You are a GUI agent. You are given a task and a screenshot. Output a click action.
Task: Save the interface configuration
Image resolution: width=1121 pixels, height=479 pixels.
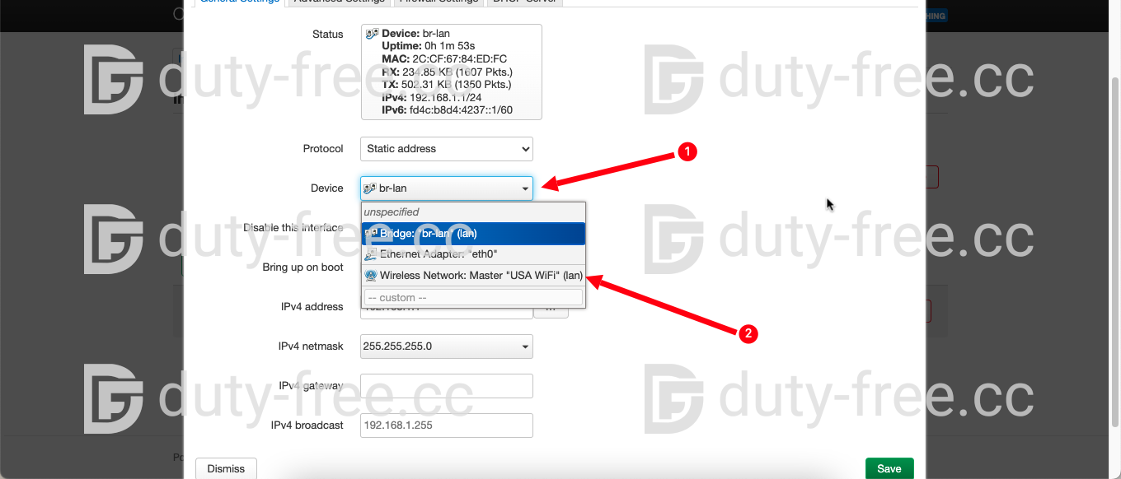pos(889,468)
